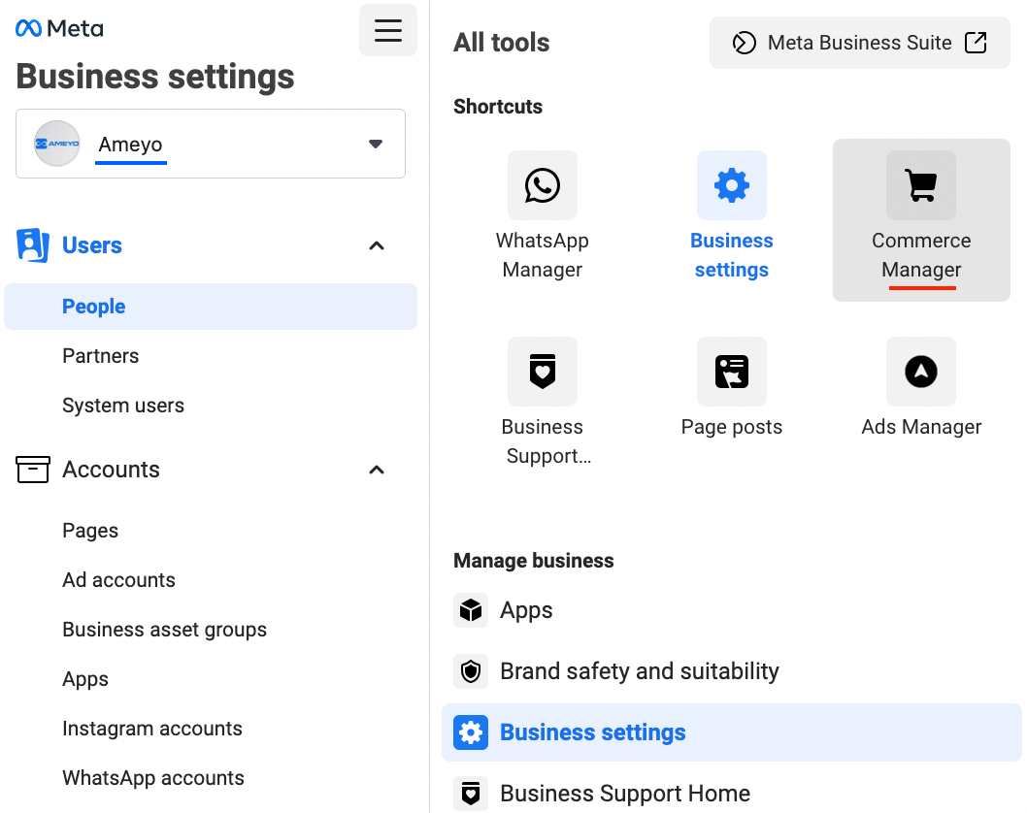Open Partners under Users
This screenshot has width=1027, height=813.
click(100, 356)
